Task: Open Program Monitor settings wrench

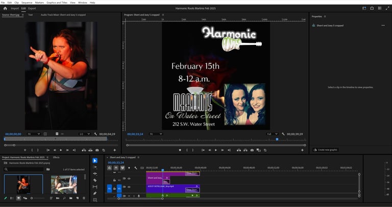Action: coord(283,134)
